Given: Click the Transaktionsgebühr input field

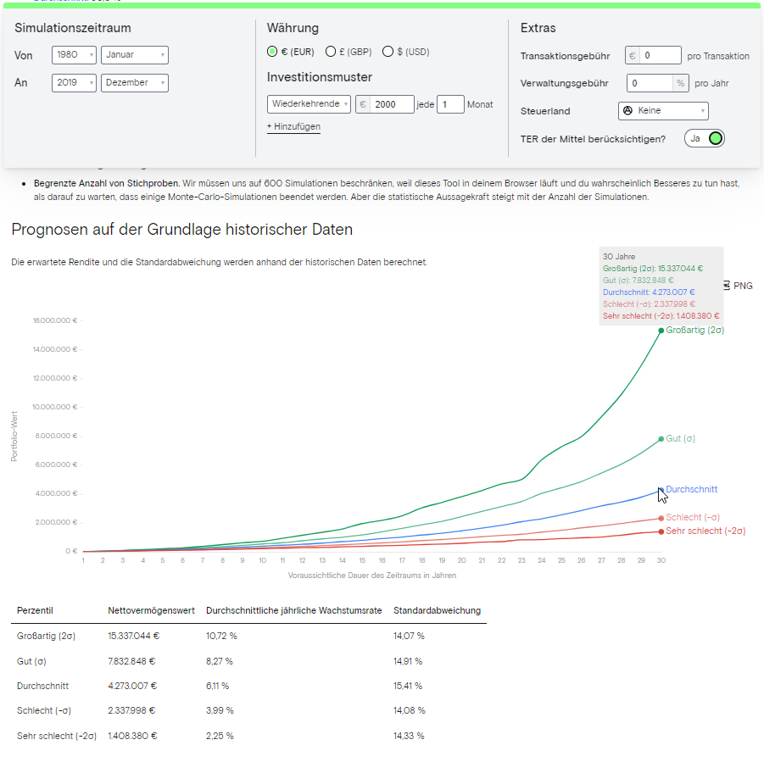Looking at the screenshot, I should [660, 56].
